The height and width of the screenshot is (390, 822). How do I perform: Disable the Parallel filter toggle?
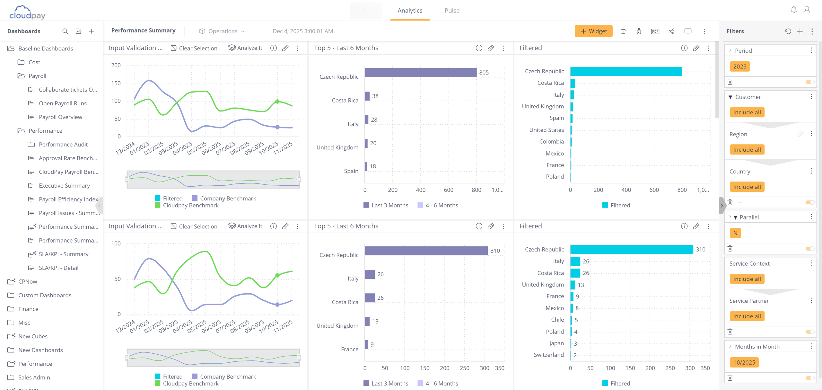pyautogui.click(x=810, y=249)
